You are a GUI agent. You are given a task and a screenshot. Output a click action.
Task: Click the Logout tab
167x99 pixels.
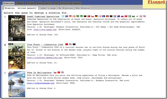(77, 3)
